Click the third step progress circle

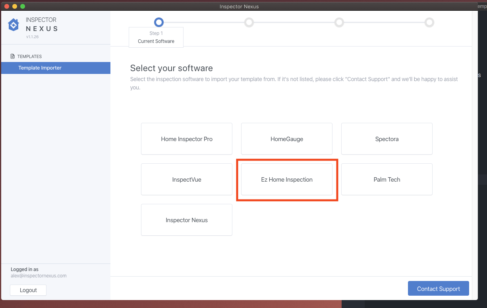point(339,22)
